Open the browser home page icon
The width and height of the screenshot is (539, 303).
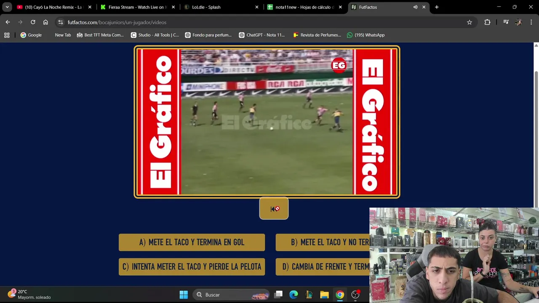coord(45,22)
